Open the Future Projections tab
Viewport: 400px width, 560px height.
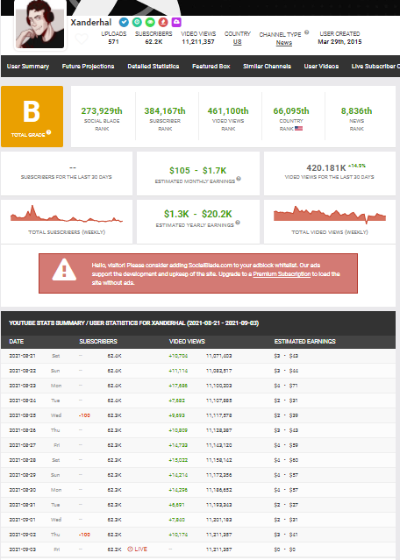(88, 67)
